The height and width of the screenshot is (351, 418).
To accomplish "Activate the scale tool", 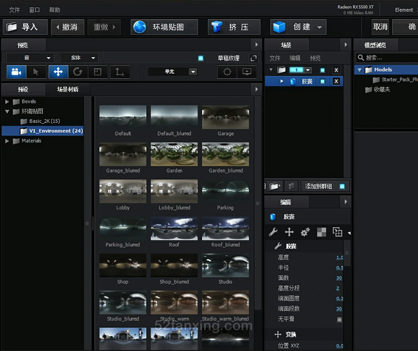I will 98,72.
